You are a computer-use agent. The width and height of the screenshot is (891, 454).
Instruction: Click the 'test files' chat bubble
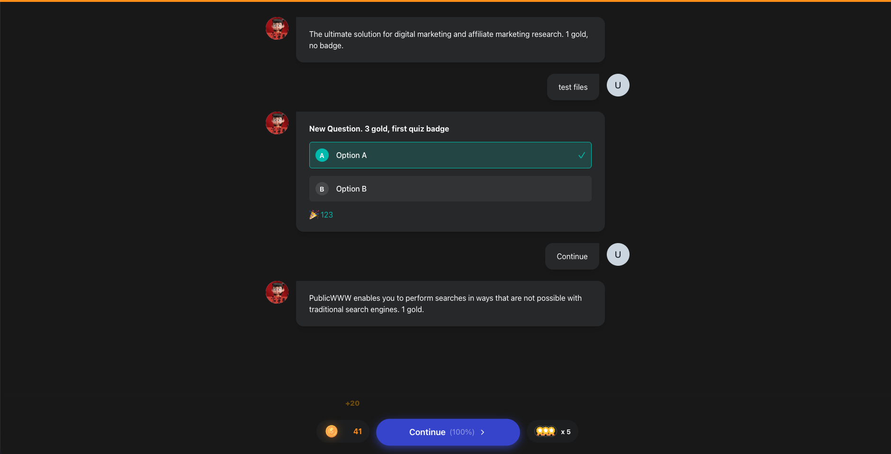[573, 87]
